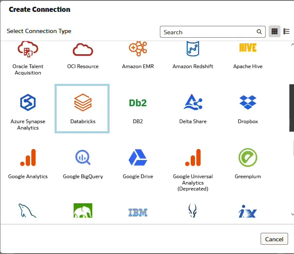Click the scroll down arrow
The width and height of the screenshot is (294, 254).
click(292, 214)
